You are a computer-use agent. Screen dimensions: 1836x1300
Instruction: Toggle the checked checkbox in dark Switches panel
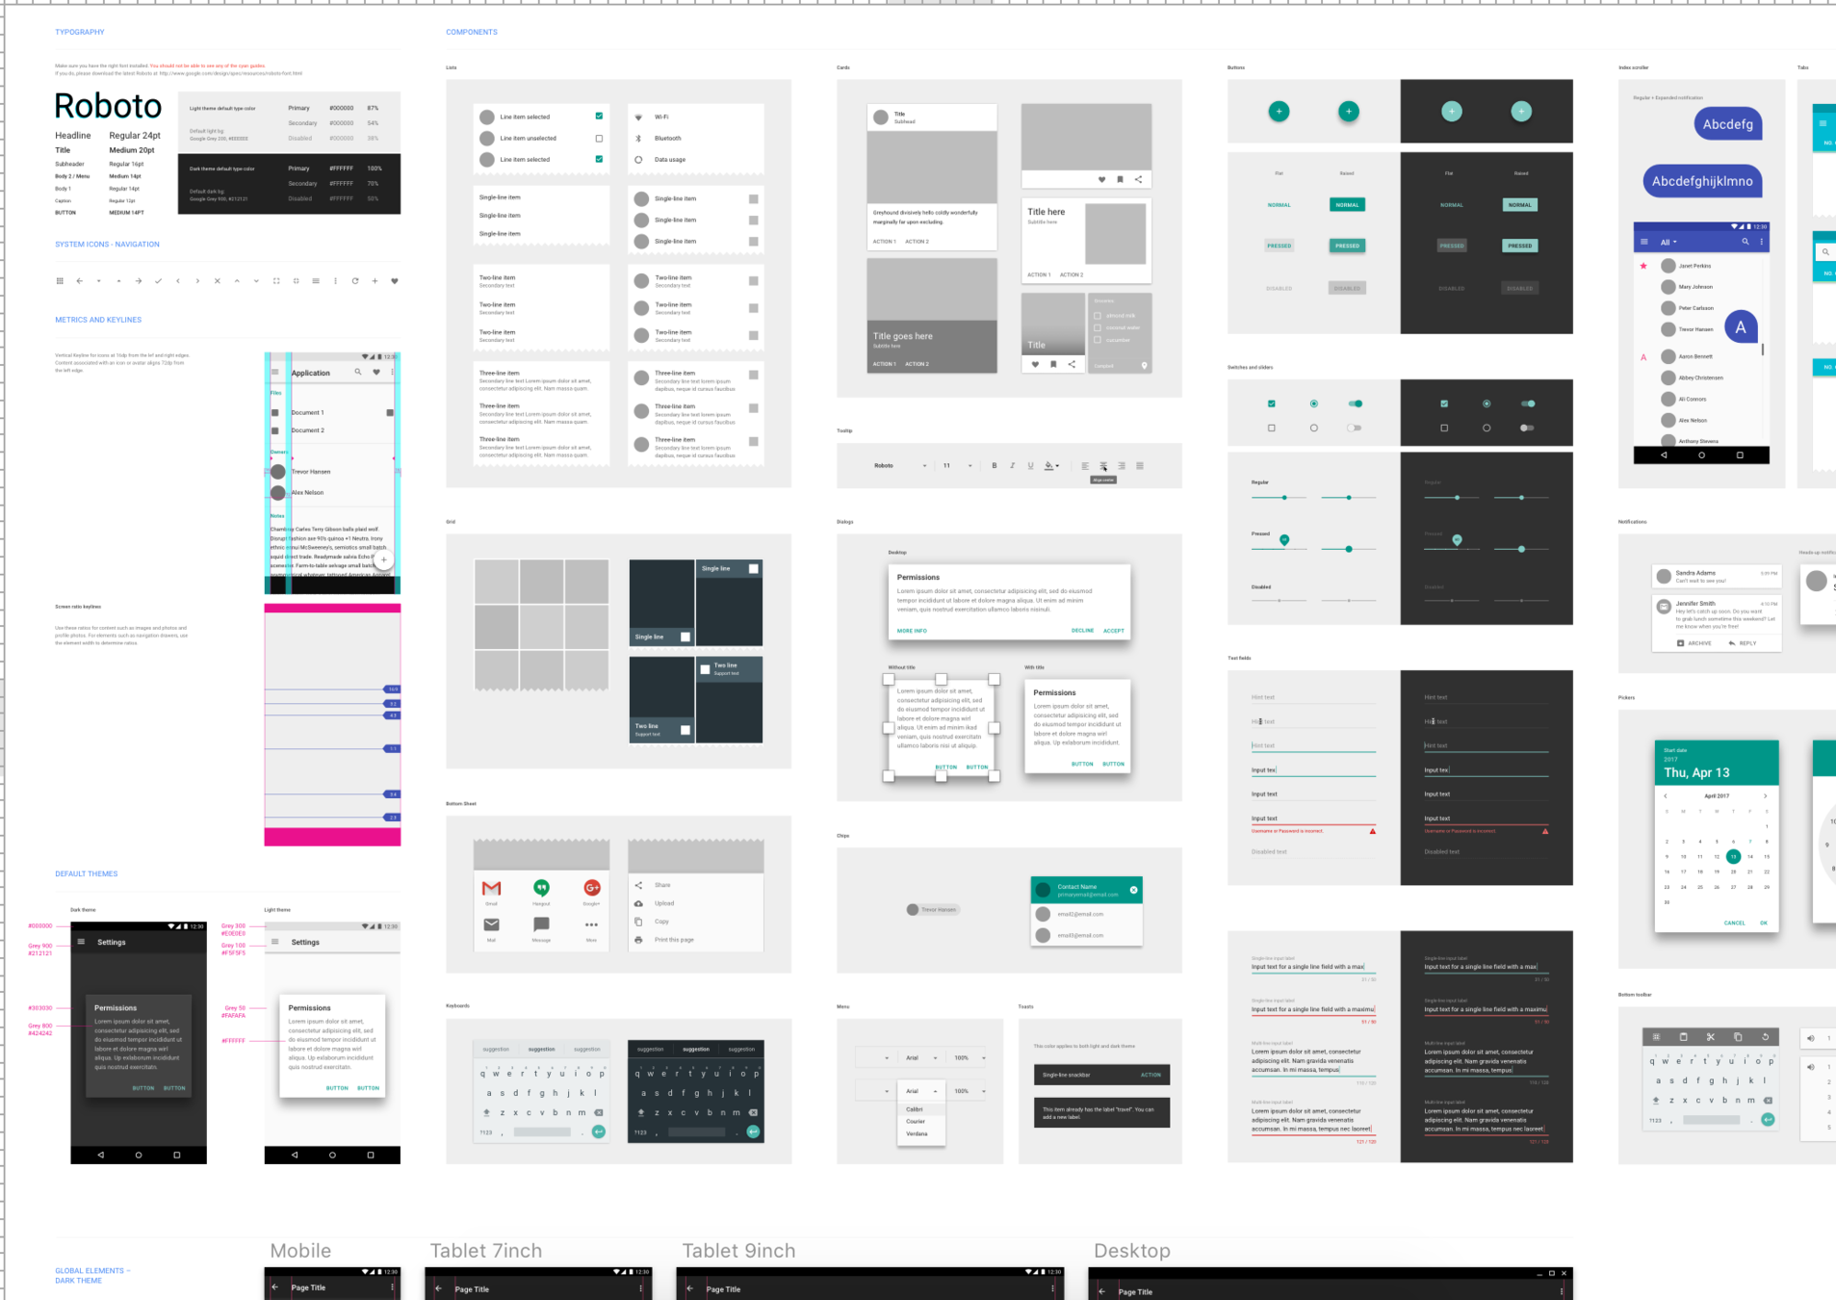click(x=1443, y=403)
